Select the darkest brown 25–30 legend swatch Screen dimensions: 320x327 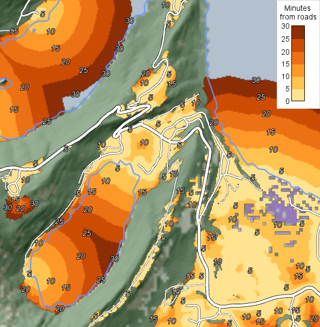[x=298, y=32]
